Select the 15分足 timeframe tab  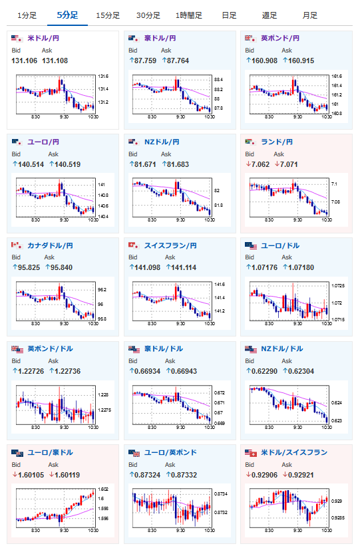coord(108,15)
